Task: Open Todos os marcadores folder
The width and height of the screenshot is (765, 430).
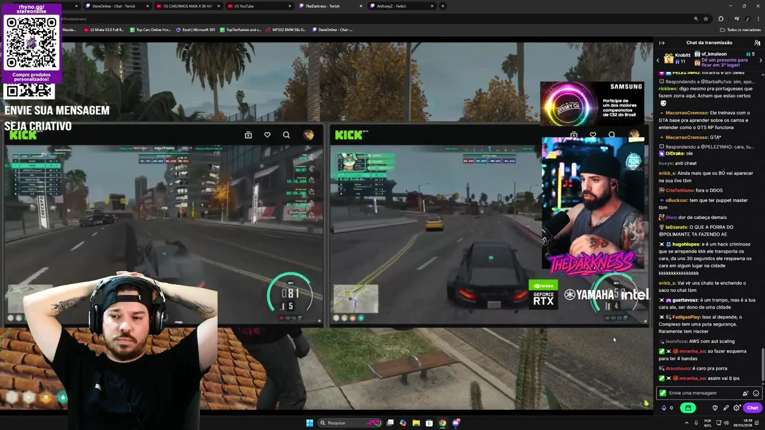Action: pos(740,30)
